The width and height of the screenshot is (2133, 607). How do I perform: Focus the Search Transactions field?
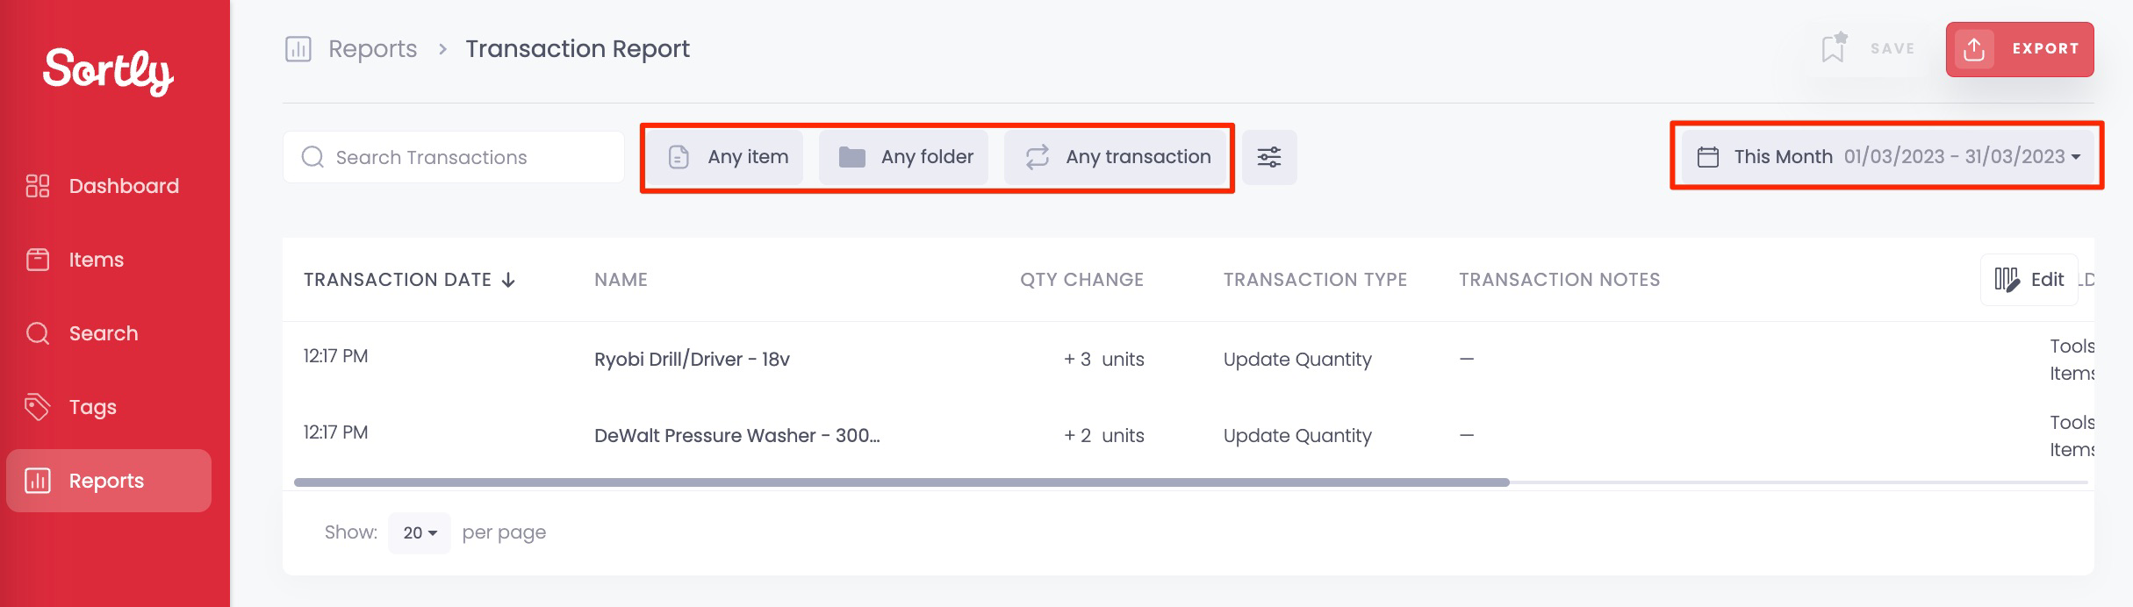(x=454, y=157)
